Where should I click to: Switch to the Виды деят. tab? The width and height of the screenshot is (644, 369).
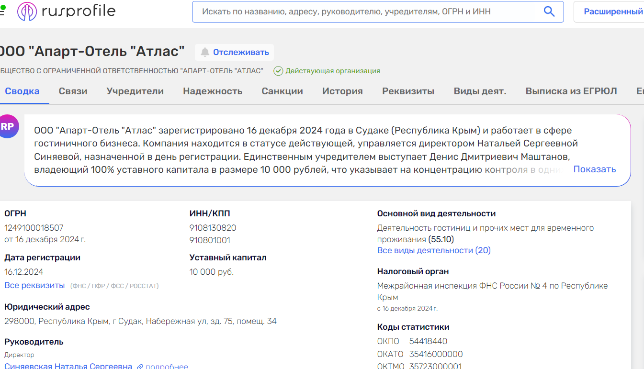point(480,91)
